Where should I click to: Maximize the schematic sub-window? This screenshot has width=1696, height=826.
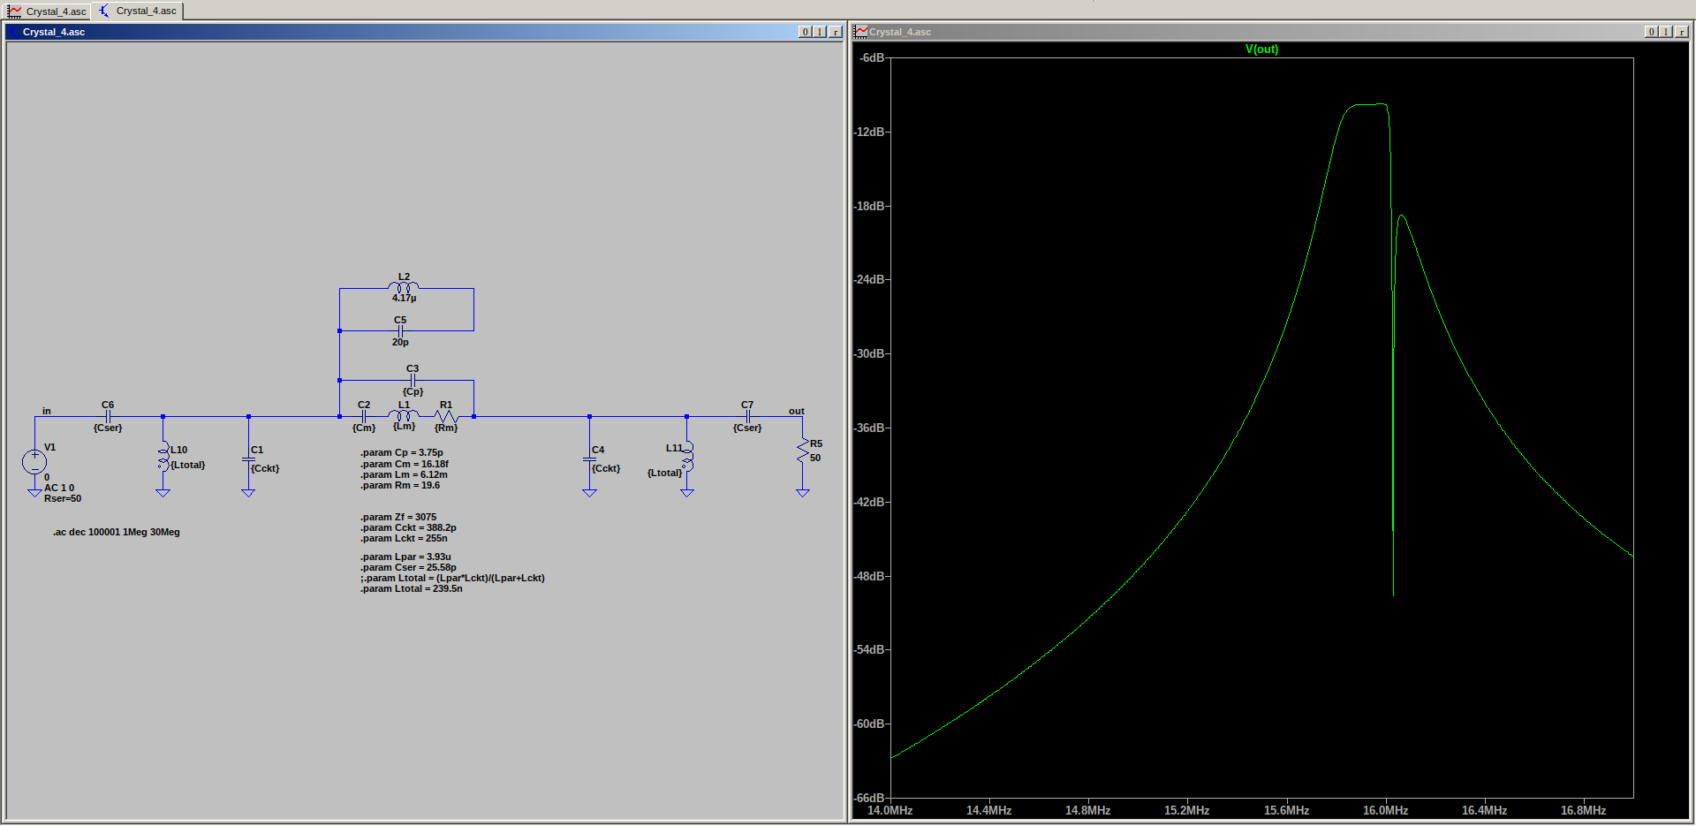click(820, 32)
